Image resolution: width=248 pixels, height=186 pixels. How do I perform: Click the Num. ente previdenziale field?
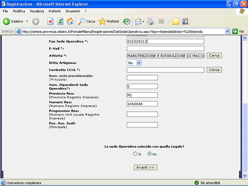click(142, 77)
